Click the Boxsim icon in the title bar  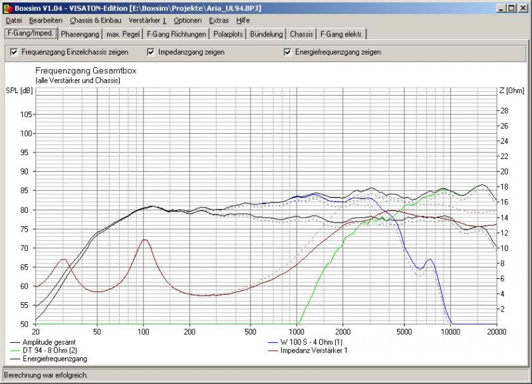click(7, 7)
